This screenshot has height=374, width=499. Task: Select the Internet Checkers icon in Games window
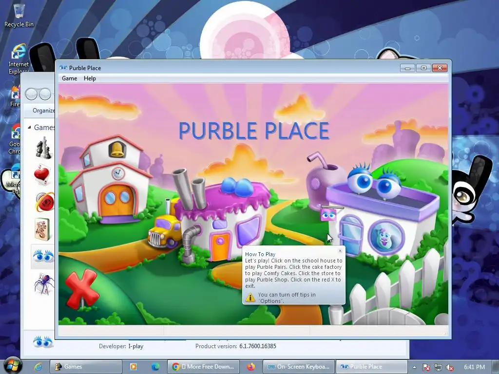[x=44, y=202]
